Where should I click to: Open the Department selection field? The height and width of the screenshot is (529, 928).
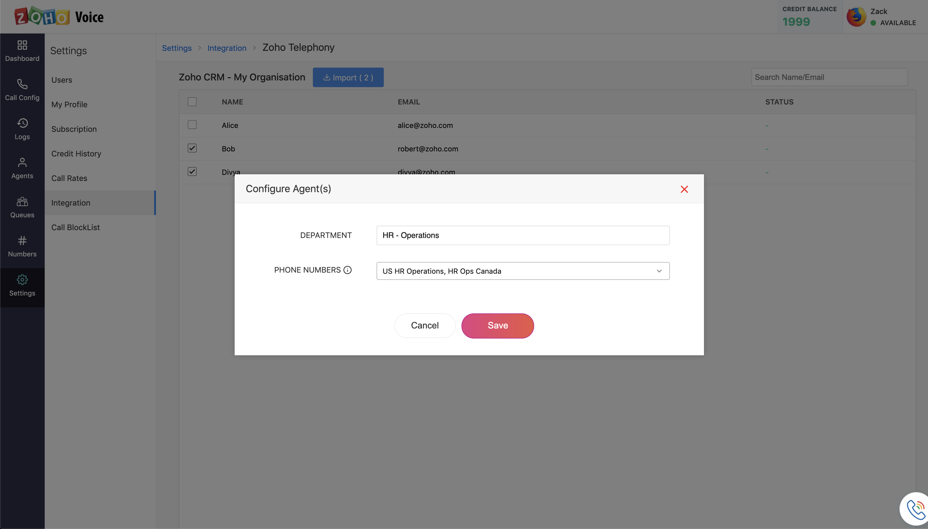click(x=522, y=235)
